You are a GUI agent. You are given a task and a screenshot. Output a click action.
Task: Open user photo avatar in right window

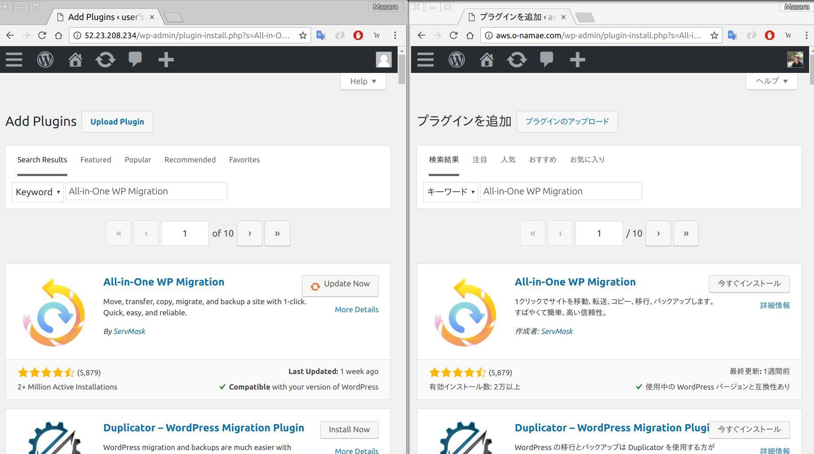795,60
